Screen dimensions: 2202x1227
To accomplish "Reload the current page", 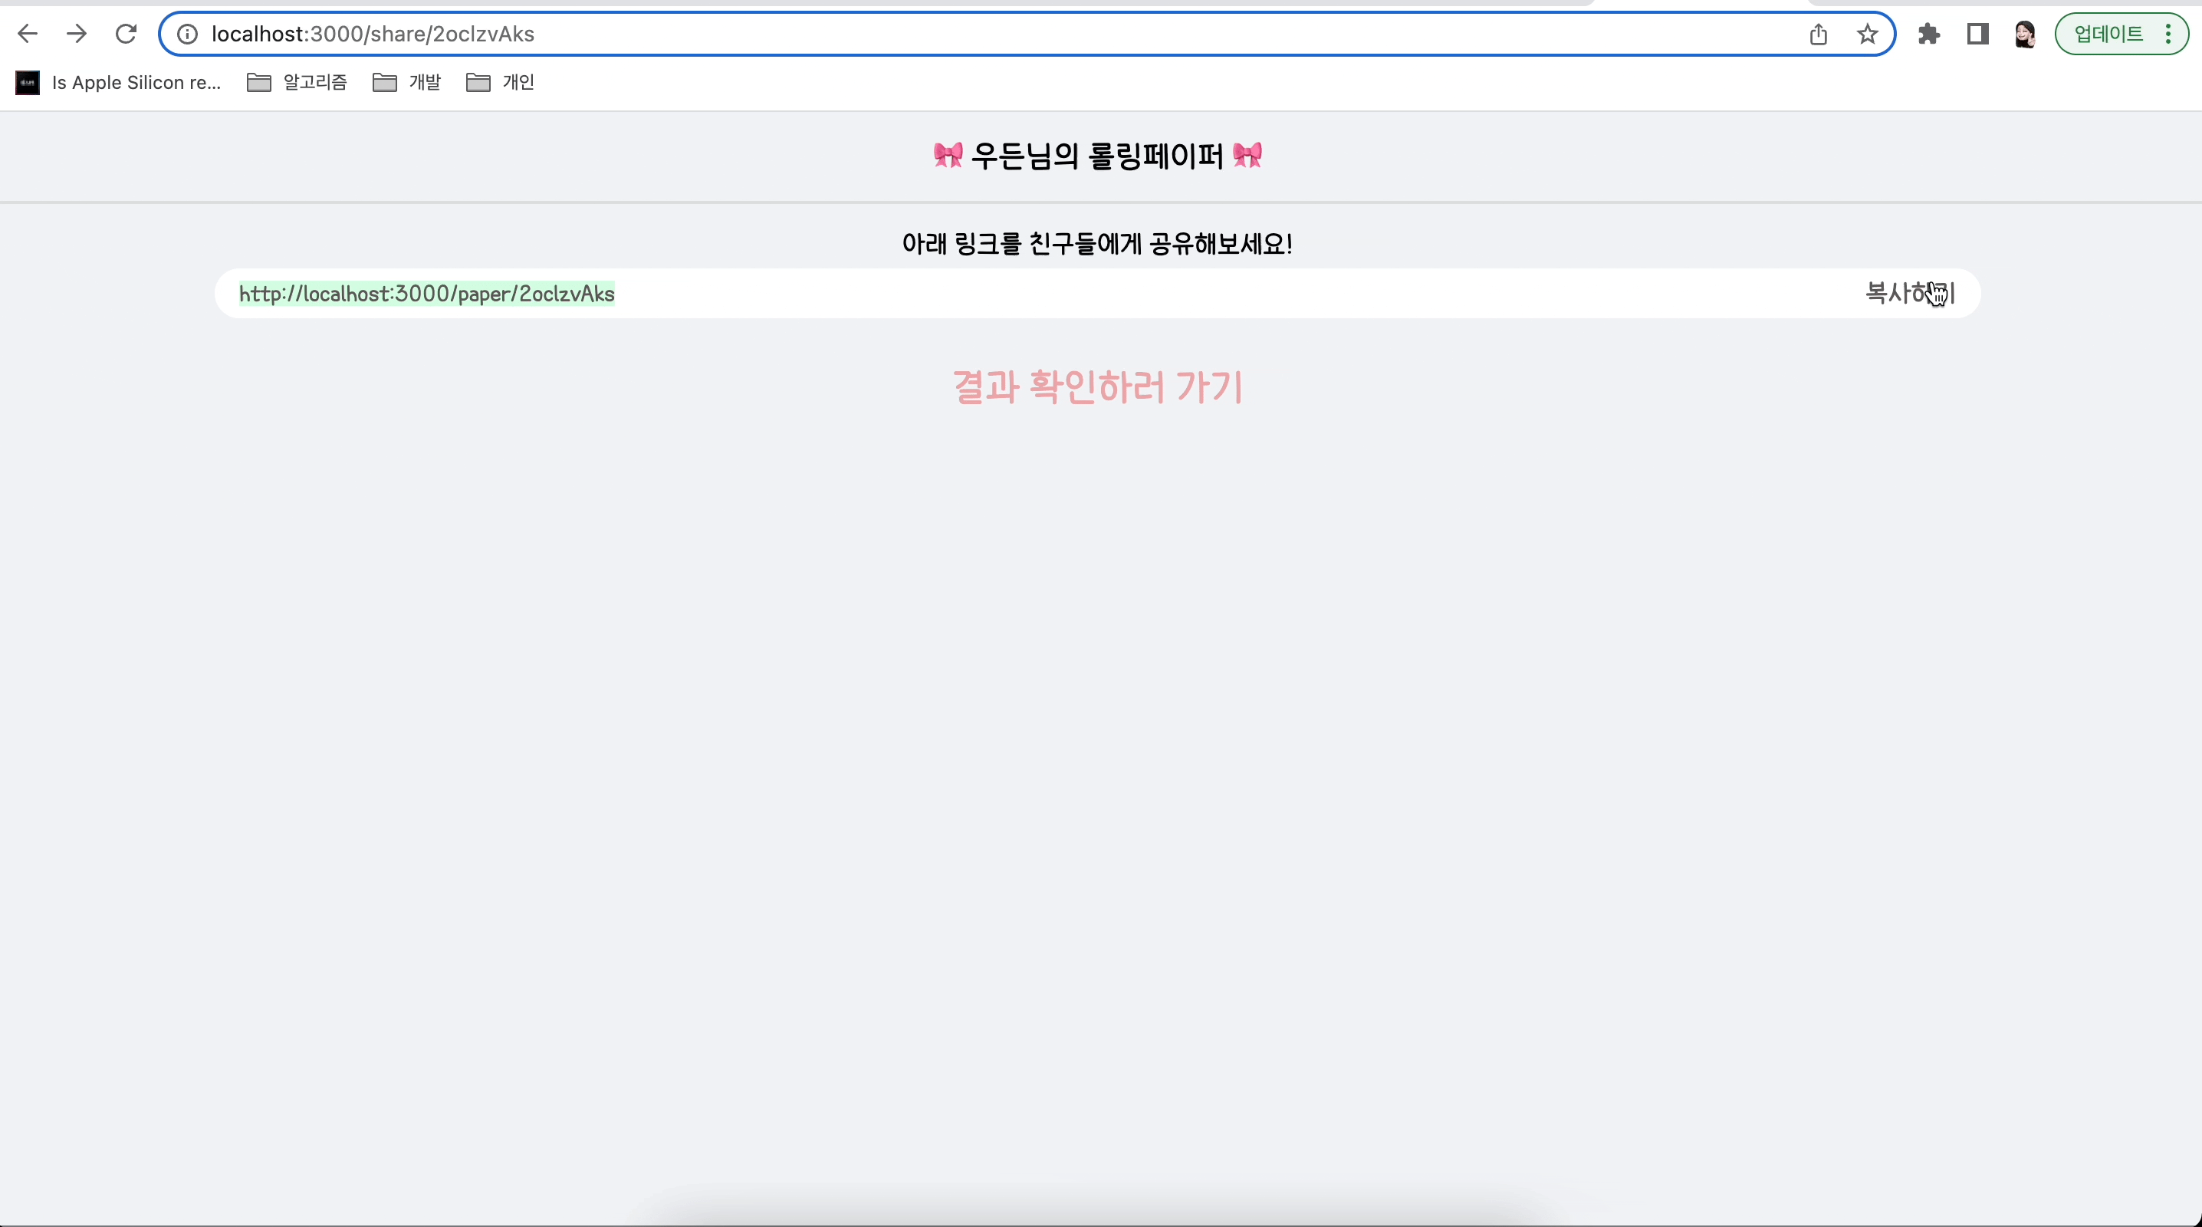I will click(x=126, y=33).
